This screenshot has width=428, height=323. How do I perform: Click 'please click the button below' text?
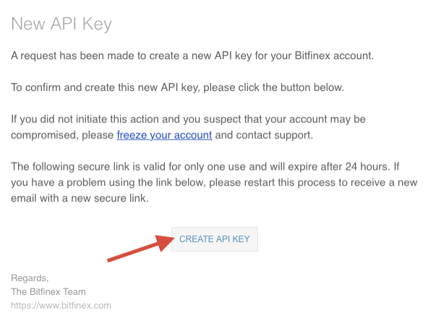(x=273, y=87)
